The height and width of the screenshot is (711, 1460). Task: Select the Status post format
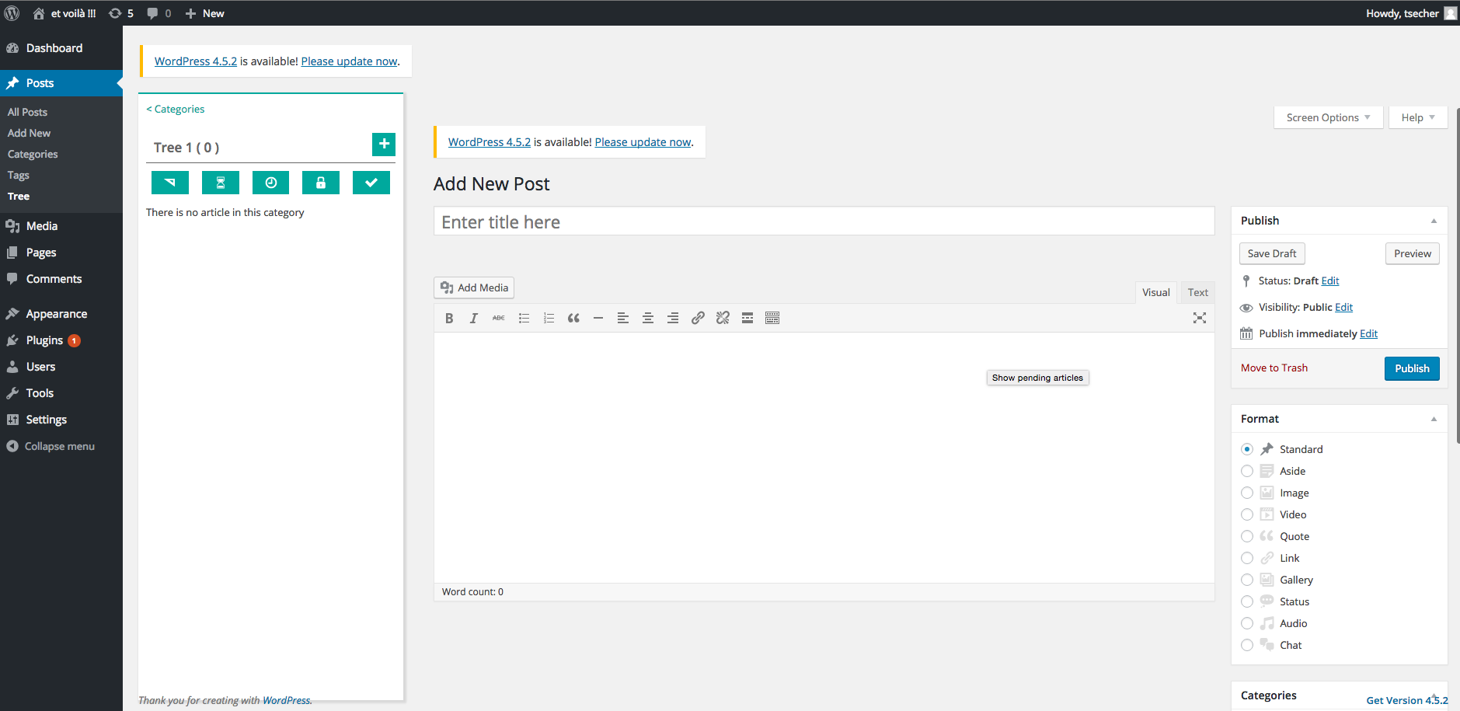click(1247, 601)
